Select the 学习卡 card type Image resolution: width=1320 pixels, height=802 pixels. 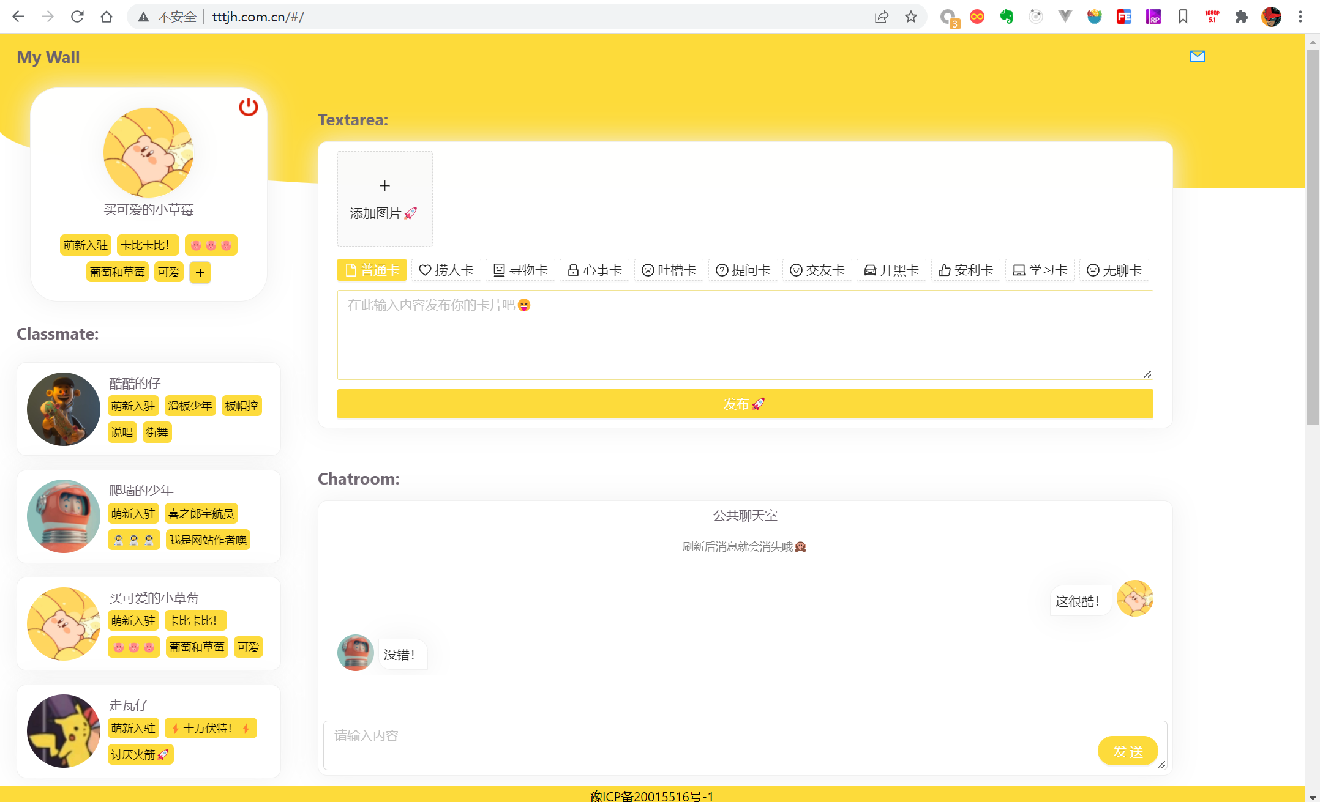point(1040,270)
